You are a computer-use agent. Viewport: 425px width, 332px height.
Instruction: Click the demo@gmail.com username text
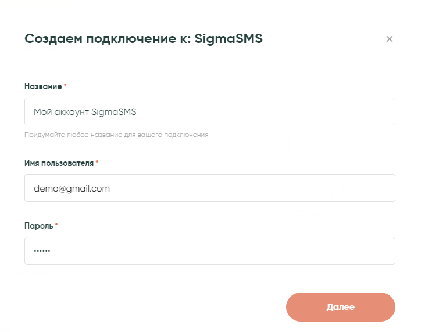coord(72,188)
